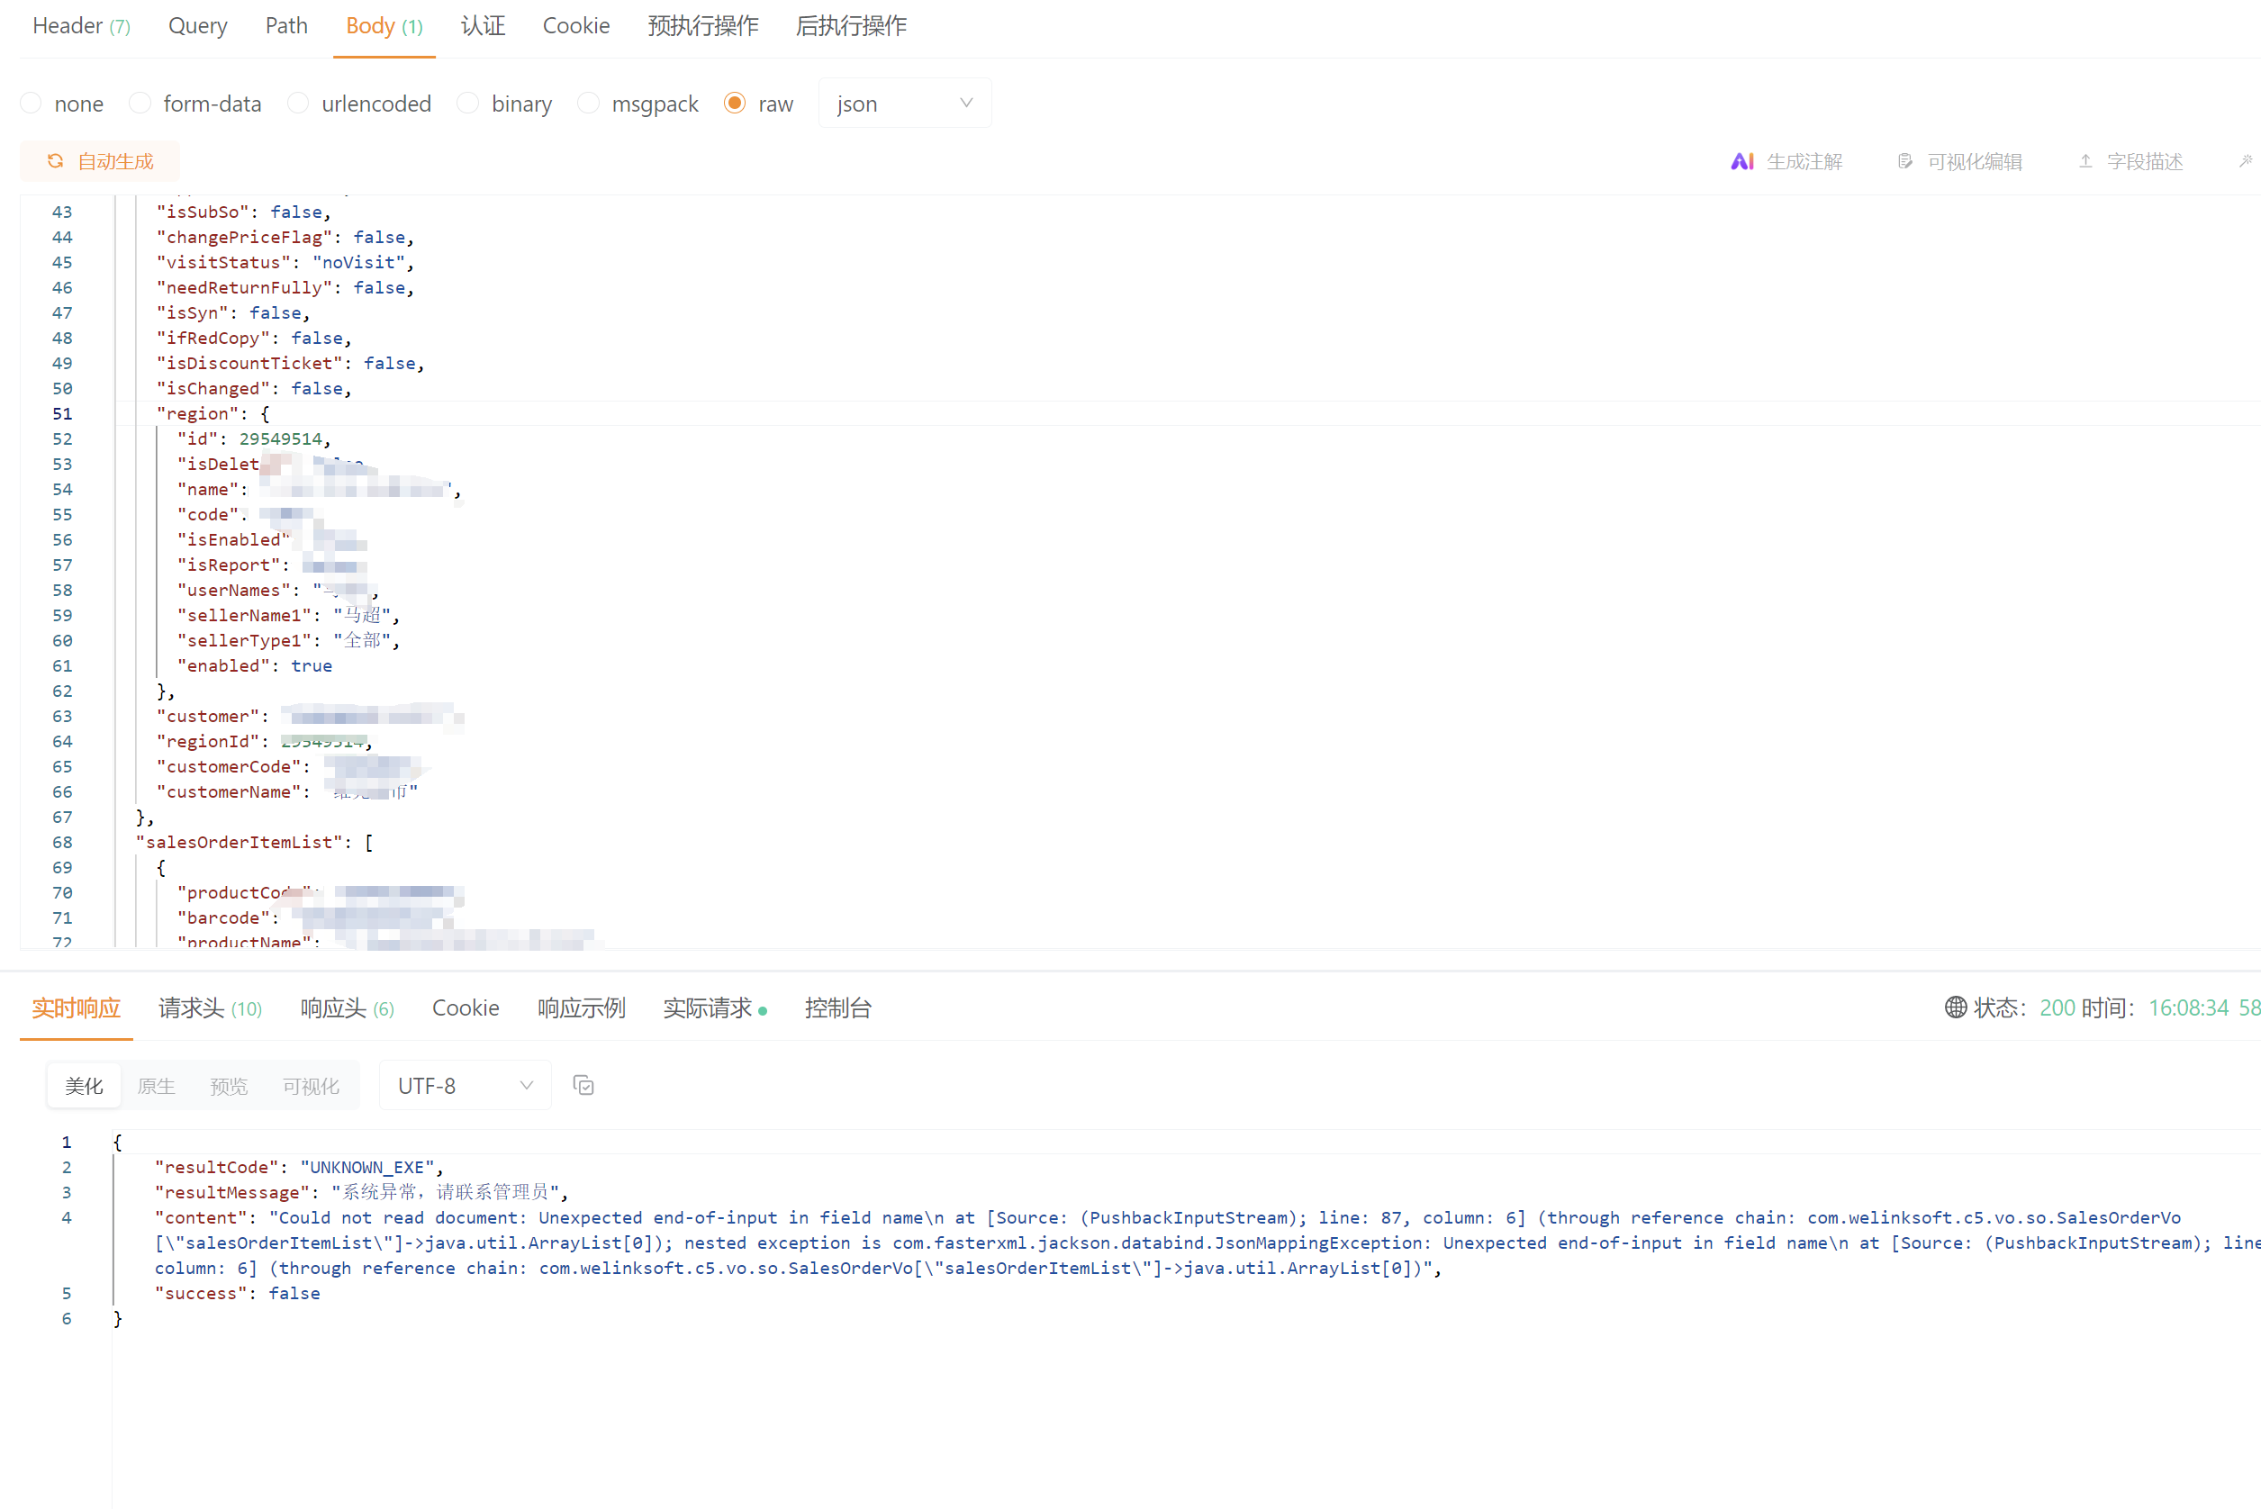
Task: Click the "resultCode" line in the response
Action: [x=299, y=1168]
